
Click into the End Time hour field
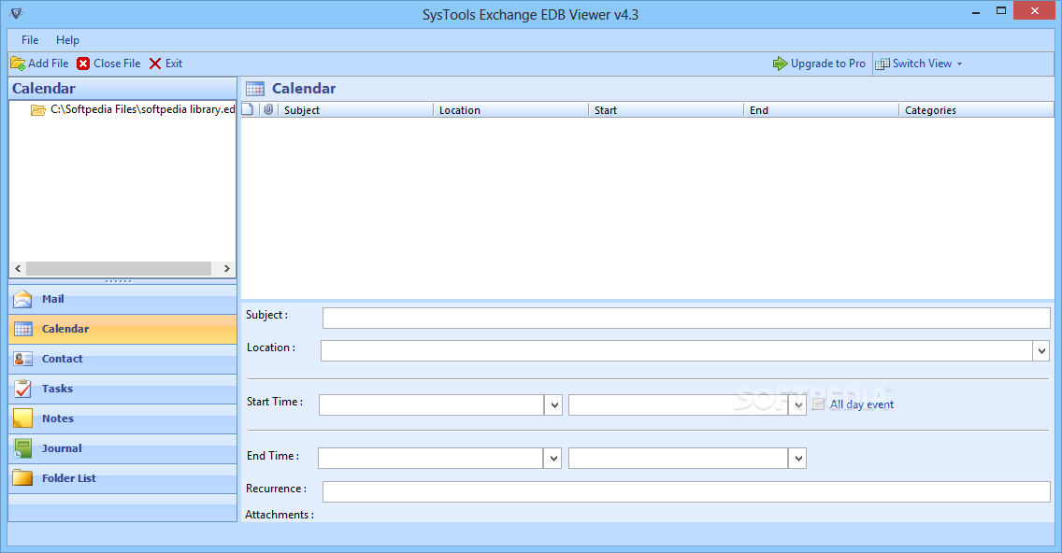679,459
